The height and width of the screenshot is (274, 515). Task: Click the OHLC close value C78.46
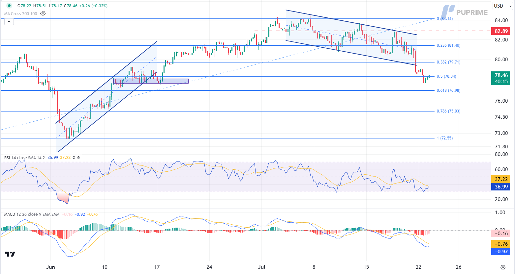[x=71, y=6]
